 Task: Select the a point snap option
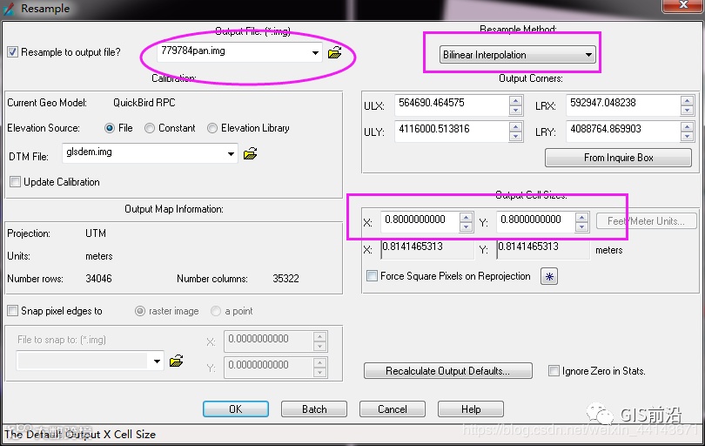click(216, 311)
